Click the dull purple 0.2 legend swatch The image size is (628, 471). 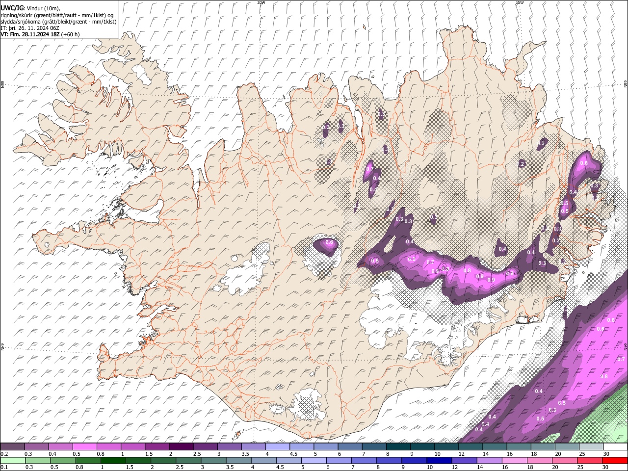pos(12,446)
